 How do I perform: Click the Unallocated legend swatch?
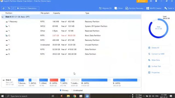coord(72,90)
